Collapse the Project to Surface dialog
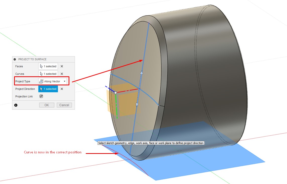The image size is (287, 184). 14,59
